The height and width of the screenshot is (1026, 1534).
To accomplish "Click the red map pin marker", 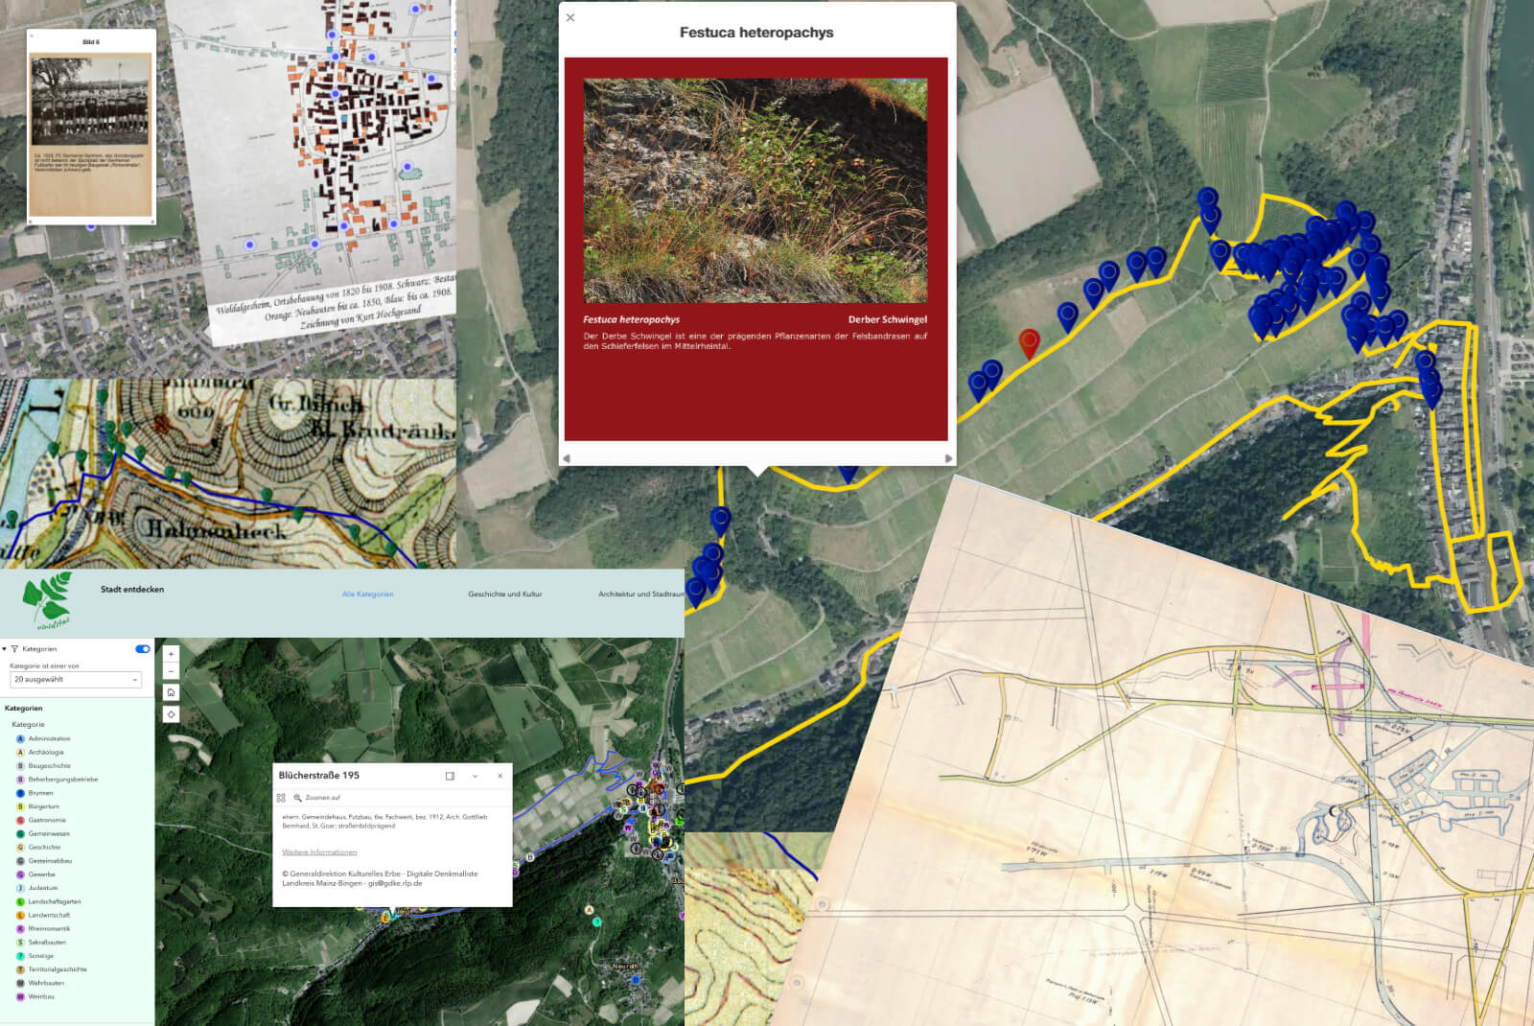I will pos(1029,341).
